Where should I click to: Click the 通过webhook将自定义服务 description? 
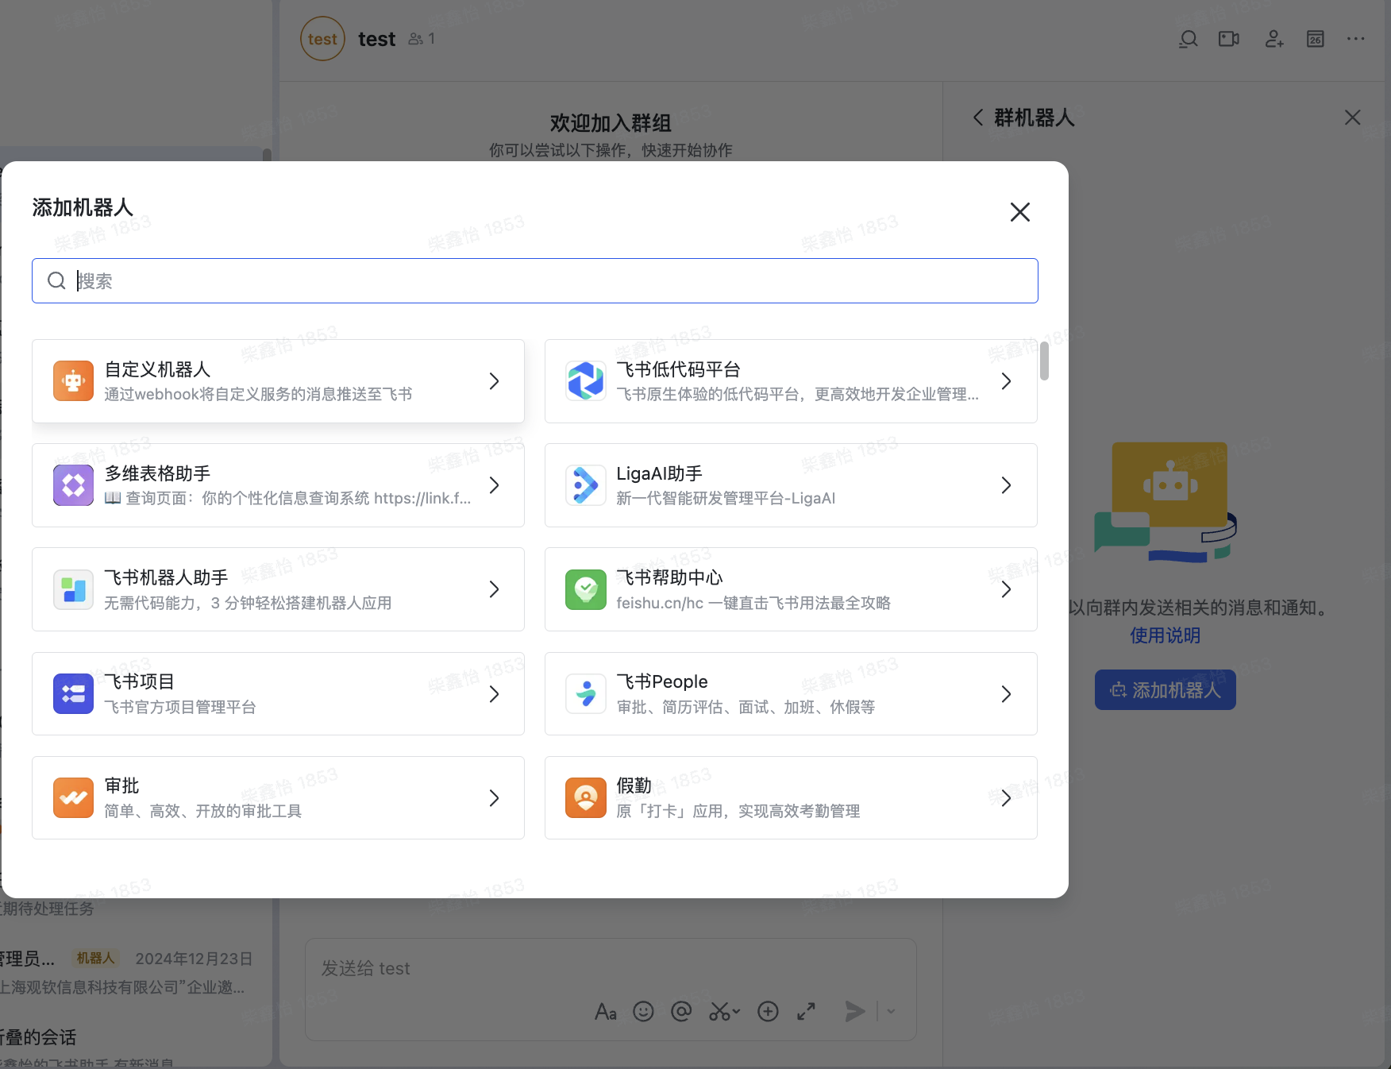pyautogui.click(x=258, y=394)
